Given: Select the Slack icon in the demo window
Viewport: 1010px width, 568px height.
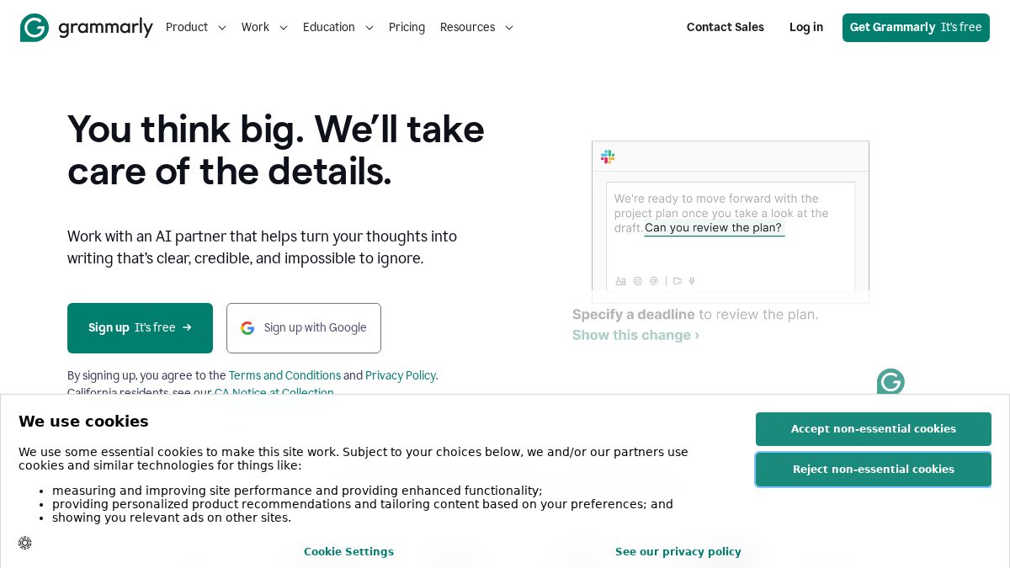Looking at the screenshot, I should 608,157.
